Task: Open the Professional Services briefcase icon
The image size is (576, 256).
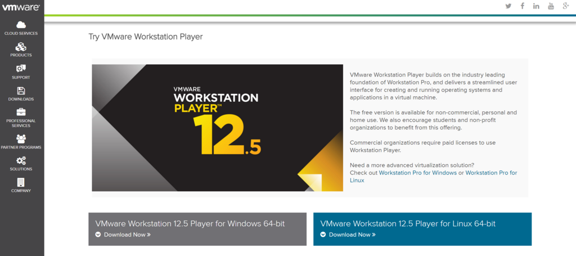Action: [x=21, y=112]
